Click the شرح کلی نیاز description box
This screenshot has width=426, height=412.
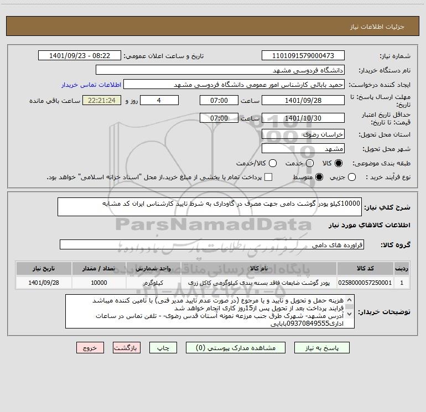[x=210, y=207]
